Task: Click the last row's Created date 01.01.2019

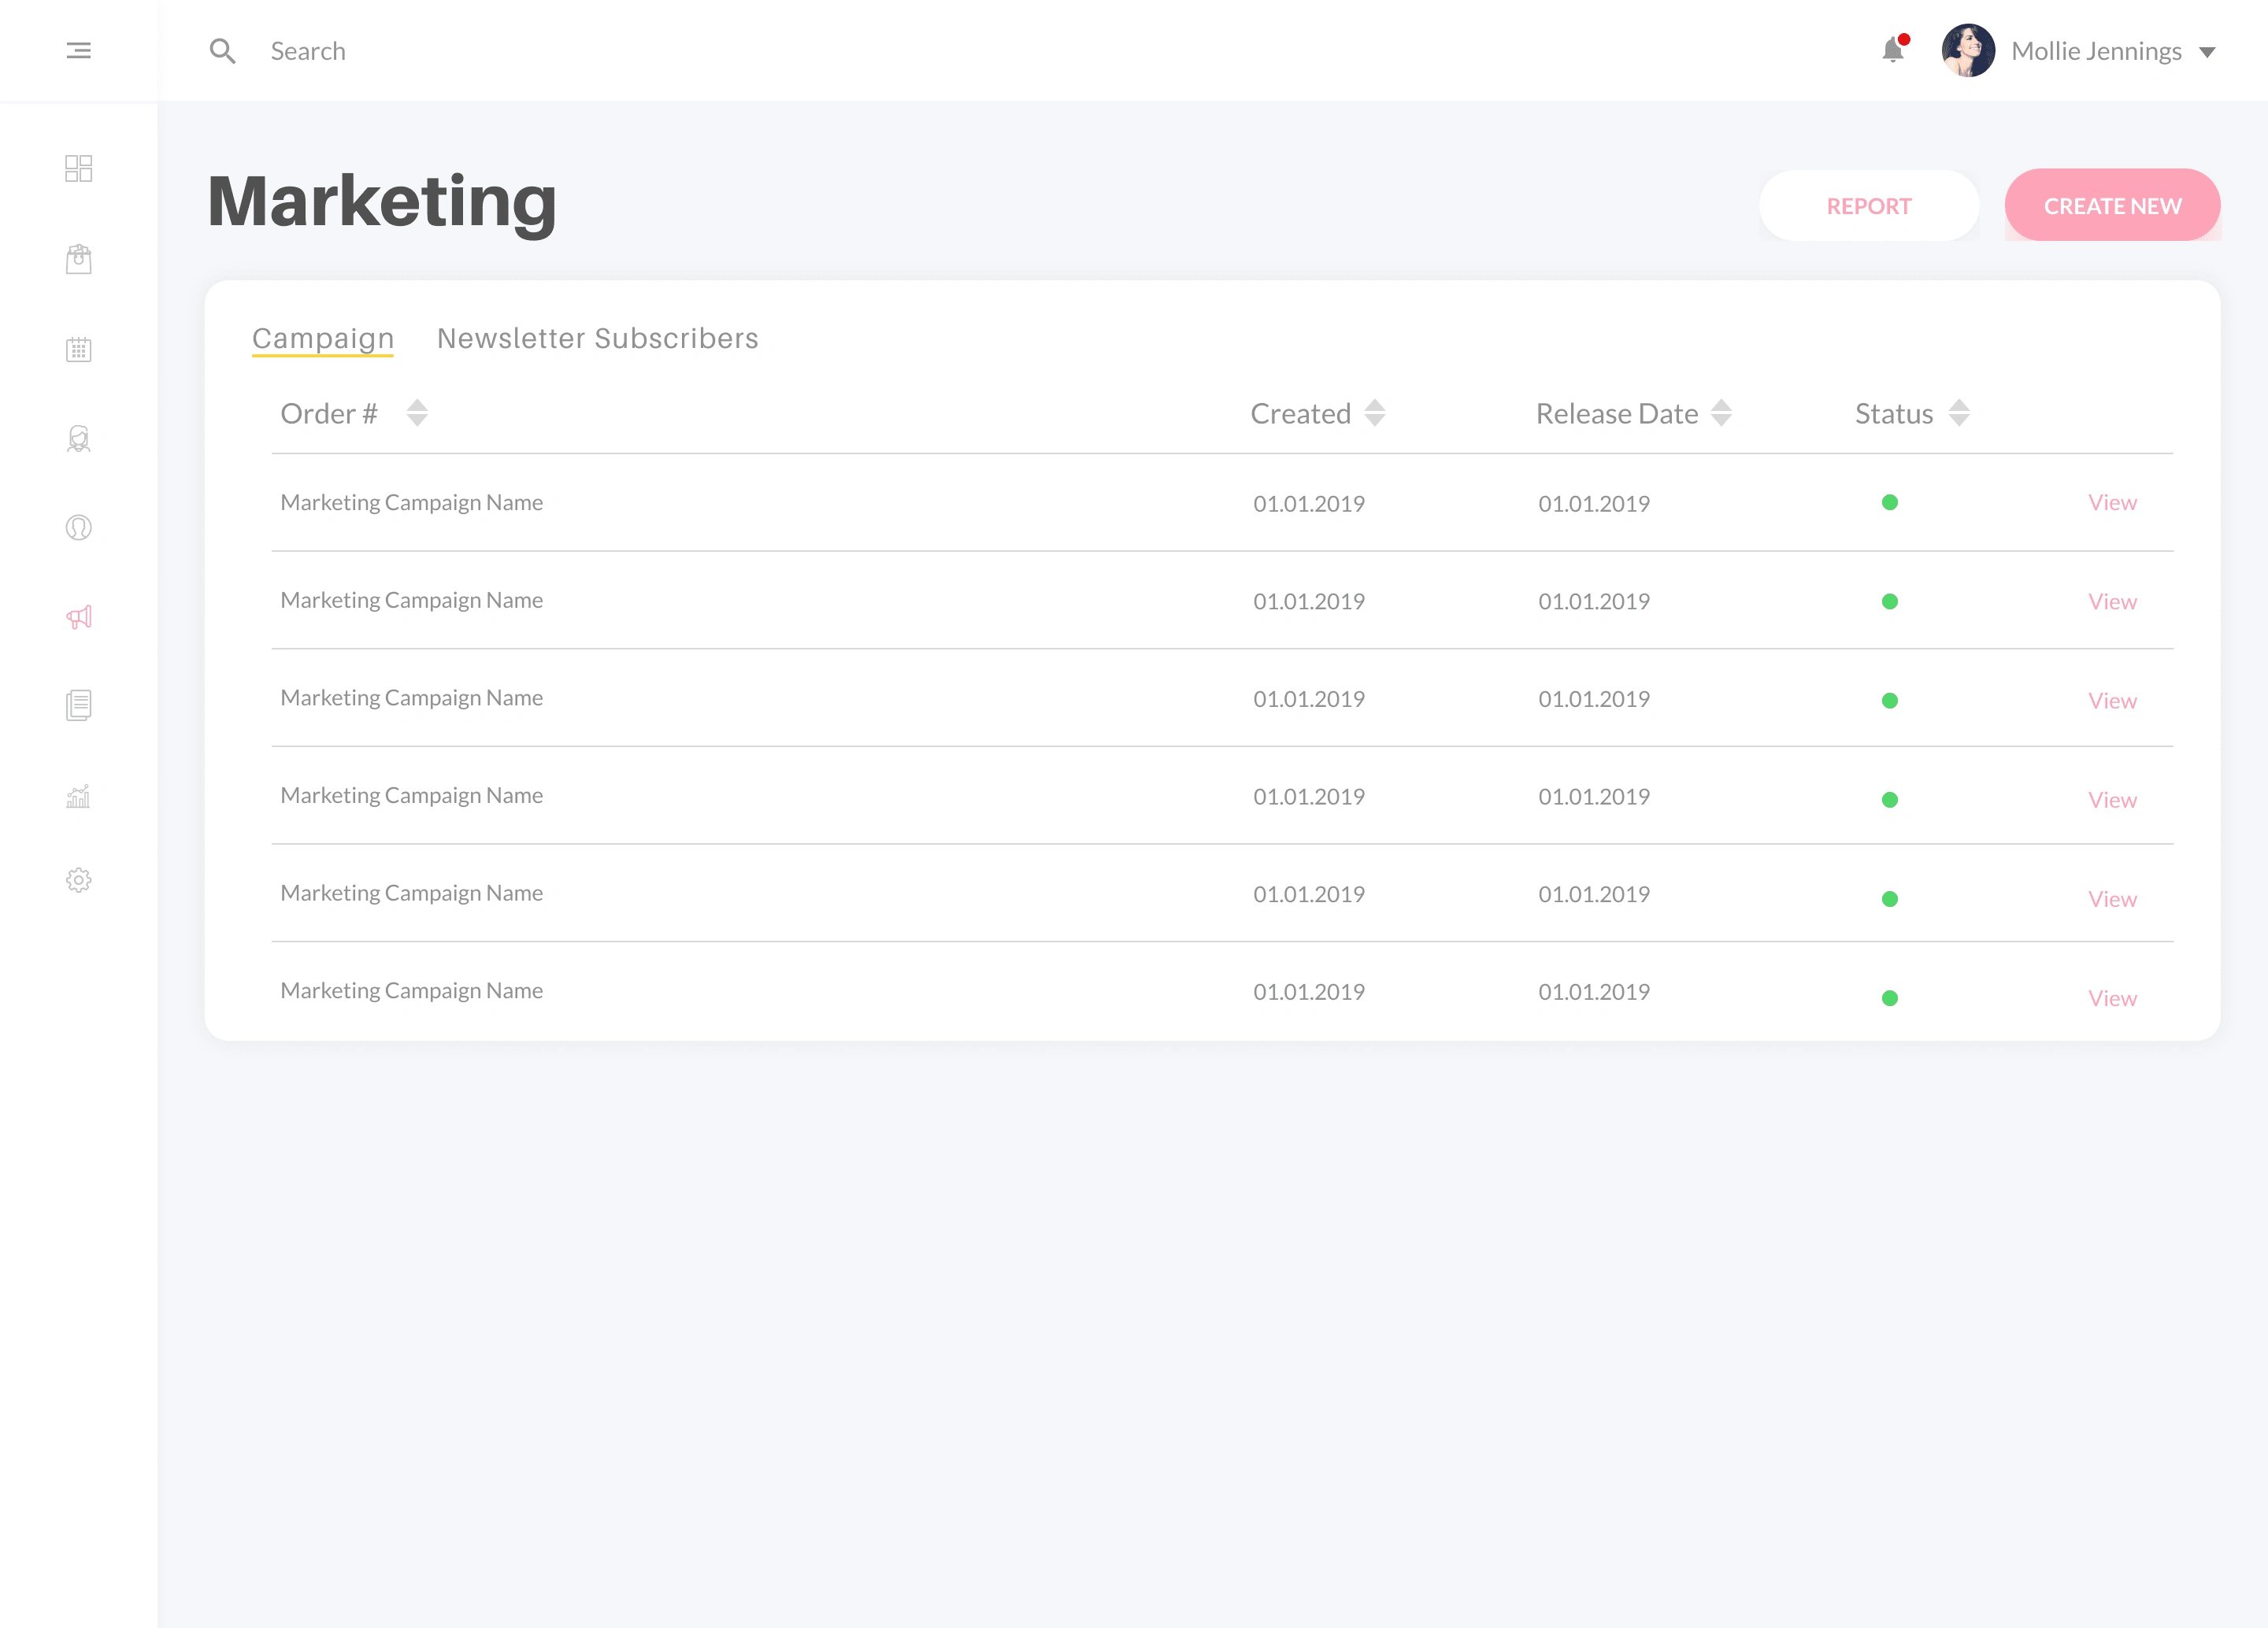Action: coord(1309,993)
